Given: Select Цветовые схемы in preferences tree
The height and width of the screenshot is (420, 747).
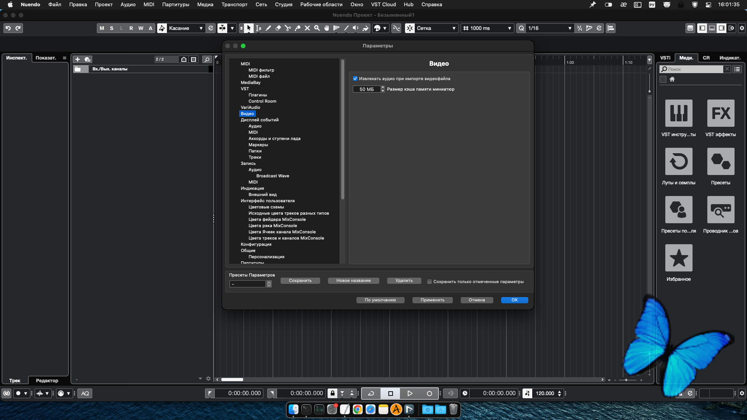Looking at the screenshot, I should 266,207.
